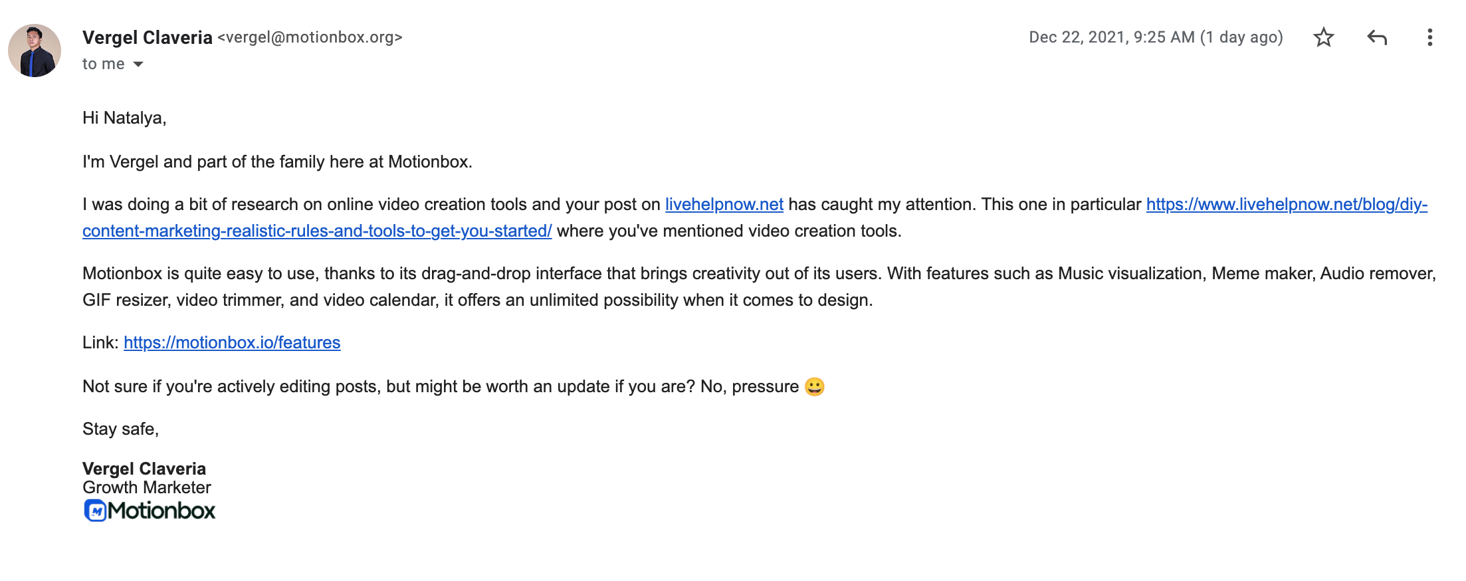Click the Dec 22, 2021 timestamp
The image size is (1466, 581).
(x=1156, y=37)
